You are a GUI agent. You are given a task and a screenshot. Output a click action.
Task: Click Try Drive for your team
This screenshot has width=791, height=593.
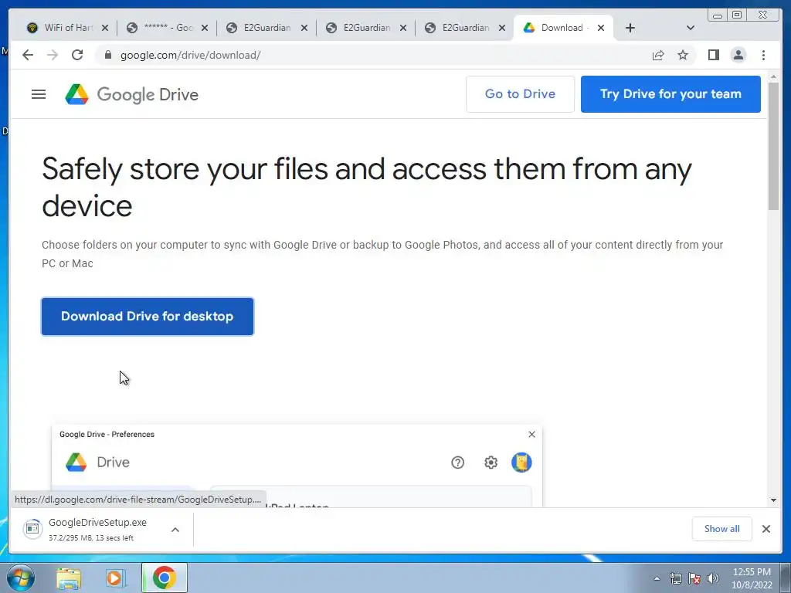(670, 94)
